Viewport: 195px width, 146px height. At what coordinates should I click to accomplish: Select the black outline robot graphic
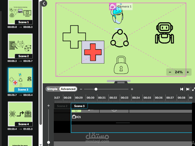[164, 33]
